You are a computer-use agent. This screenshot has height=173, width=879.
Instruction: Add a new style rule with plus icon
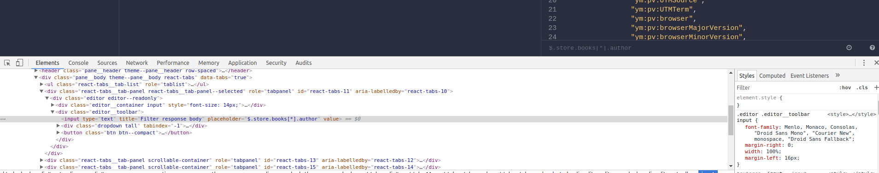(876, 87)
